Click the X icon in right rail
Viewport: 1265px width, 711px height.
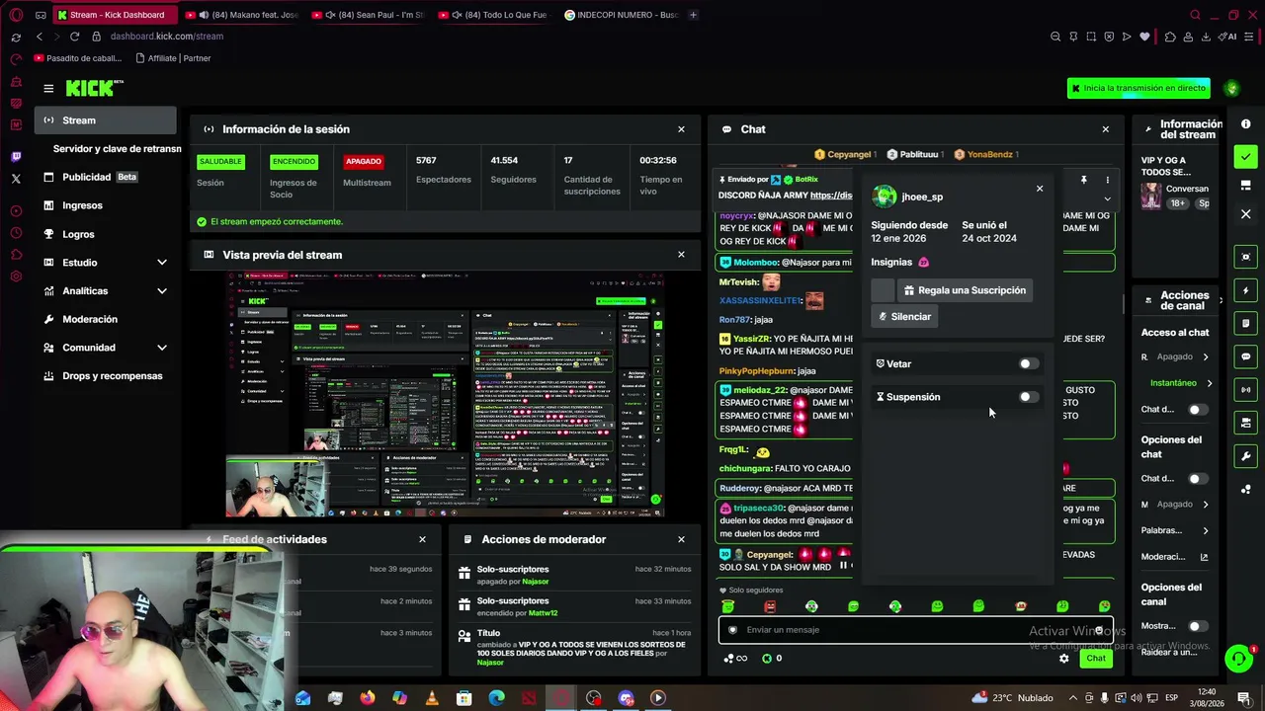tap(1245, 213)
